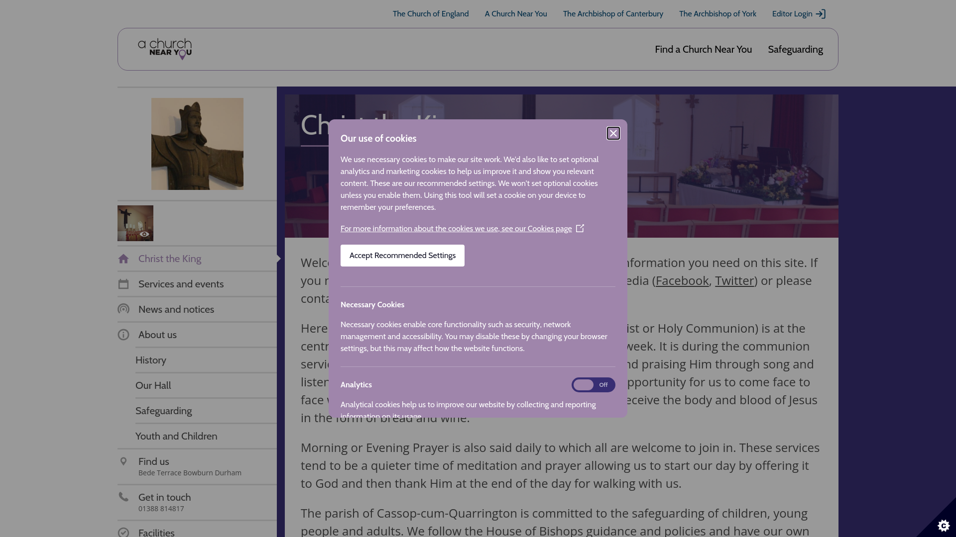Open The Church of England link
This screenshot has height=537, width=956.
pyautogui.click(x=431, y=14)
